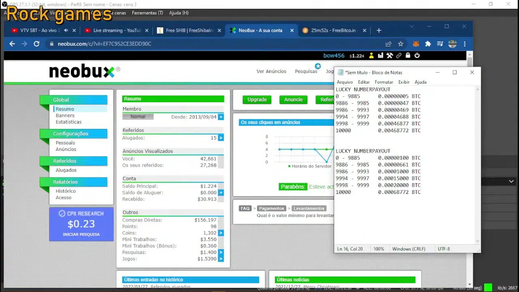Click the NeoBux chain link icon
The image size is (519, 292).
tap(399, 56)
